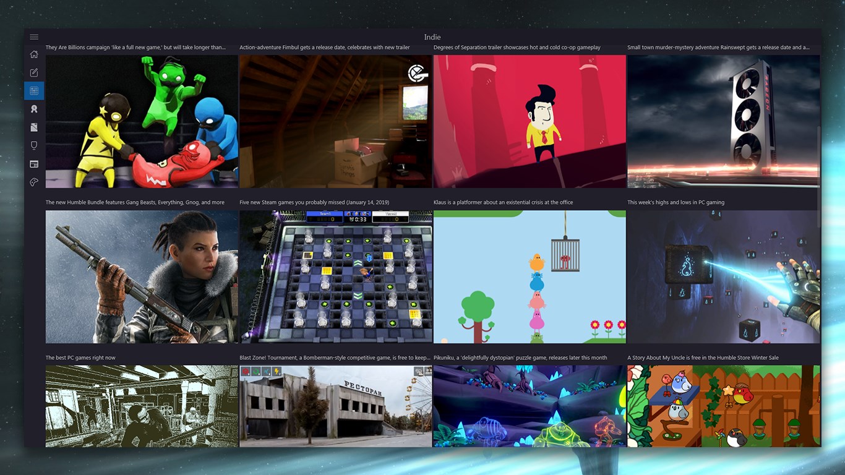Viewport: 845px width, 475px height.
Task: Open the abandoned PECTOPAH building thumbnail
Action: (x=336, y=406)
